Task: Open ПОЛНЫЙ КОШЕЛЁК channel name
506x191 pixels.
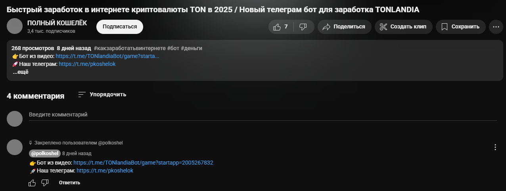Action: point(57,23)
